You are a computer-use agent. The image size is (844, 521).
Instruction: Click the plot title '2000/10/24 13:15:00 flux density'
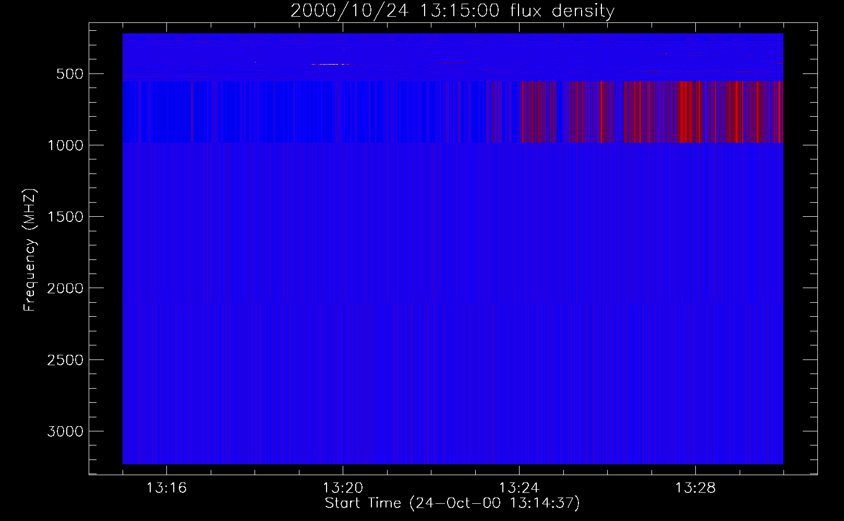(452, 11)
